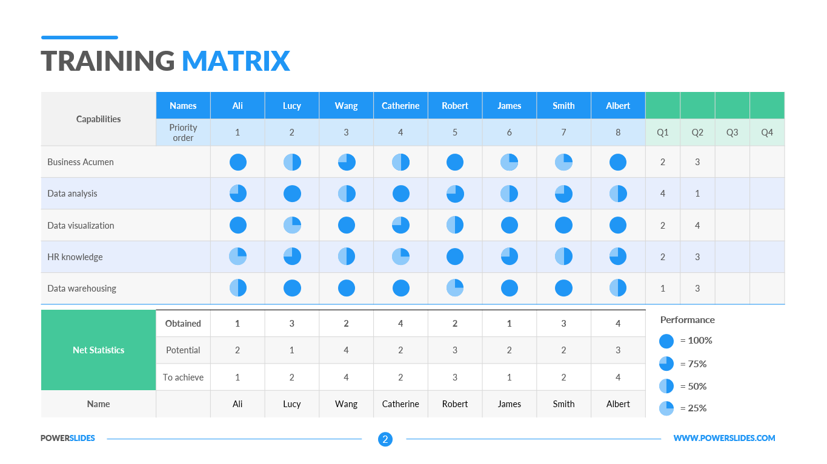Click Wang's Business Acumen pie icon
Image resolution: width=827 pixels, height=464 pixels.
[347, 162]
